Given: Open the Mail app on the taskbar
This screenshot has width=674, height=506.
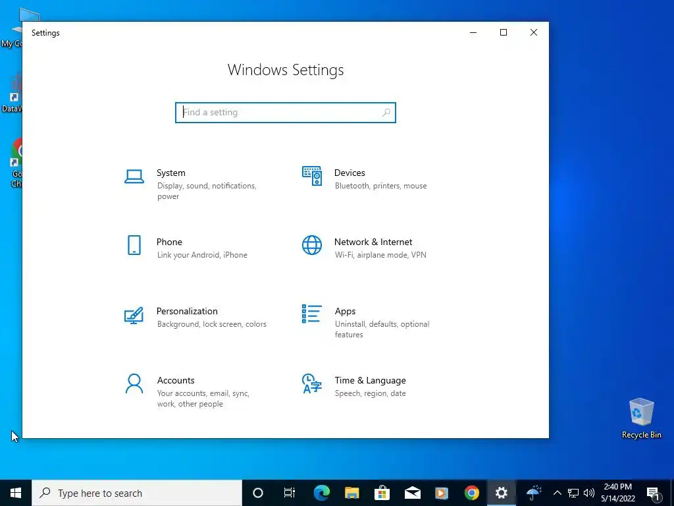Looking at the screenshot, I should 412,493.
